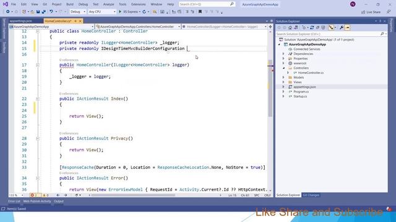Click the Navigate Backward icon in the toolbar
This screenshot has width=396, height=222.
pyautogui.click(x=8, y=12)
